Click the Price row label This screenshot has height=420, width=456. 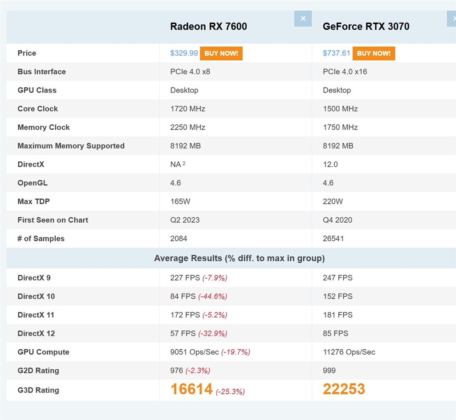pyautogui.click(x=27, y=53)
